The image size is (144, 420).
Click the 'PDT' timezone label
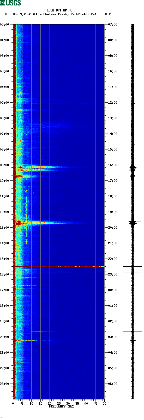pyautogui.click(x=6, y=14)
